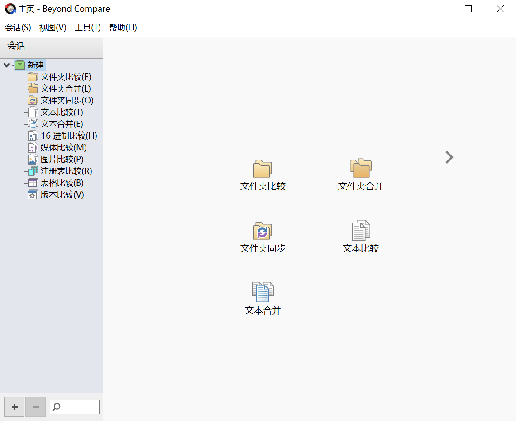Click the double-folder icon beside 文件夹合并(L)
The image size is (516, 421).
tap(33, 88)
